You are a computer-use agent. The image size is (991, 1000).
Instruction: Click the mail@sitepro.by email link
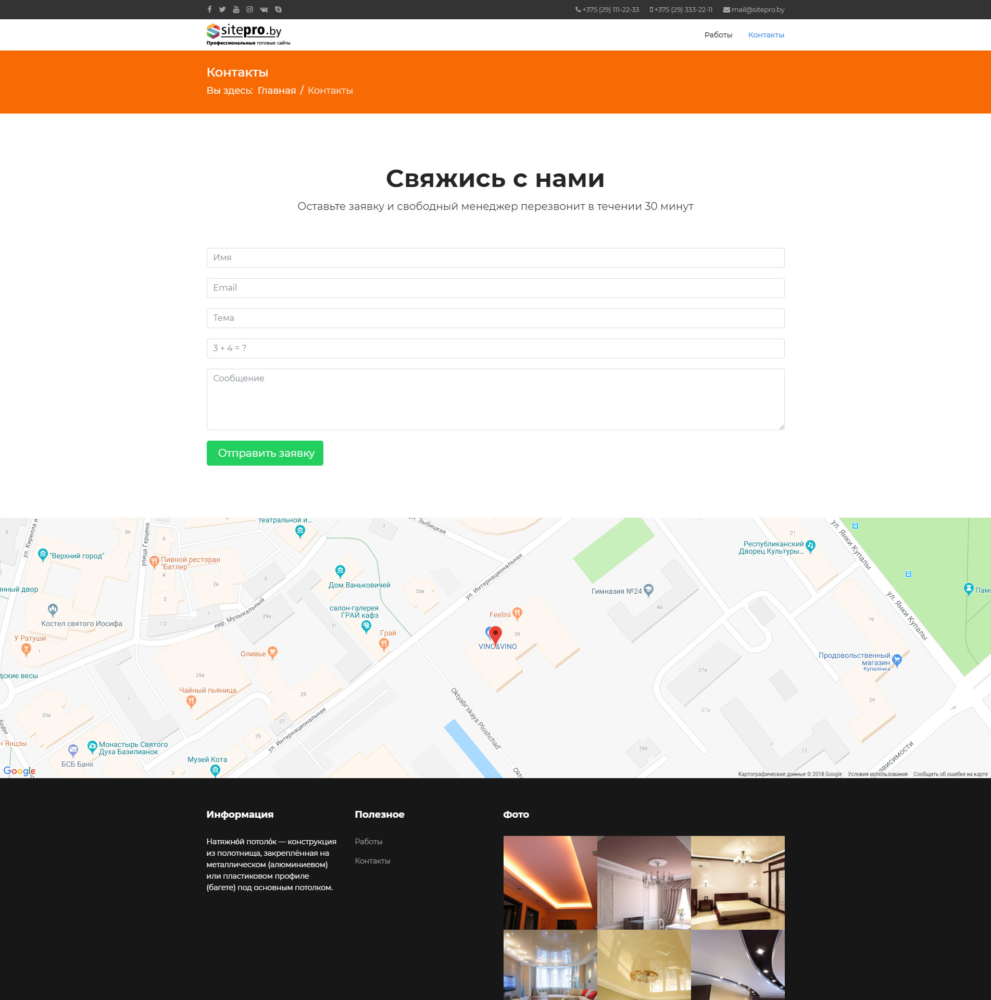point(757,9)
